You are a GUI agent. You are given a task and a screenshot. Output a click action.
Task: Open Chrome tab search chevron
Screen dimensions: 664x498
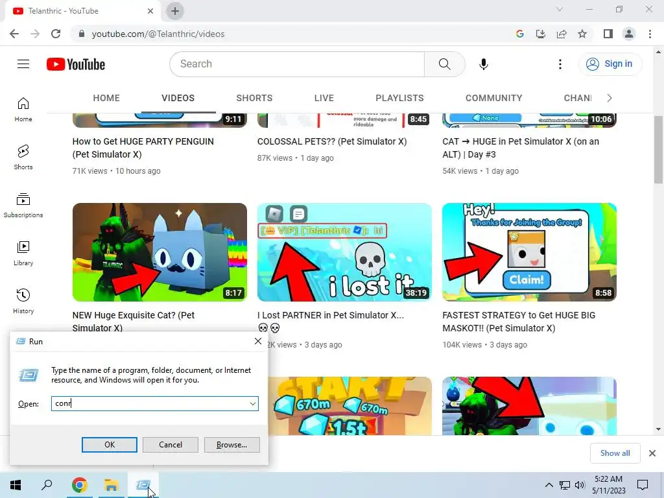click(x=560, y=9)
